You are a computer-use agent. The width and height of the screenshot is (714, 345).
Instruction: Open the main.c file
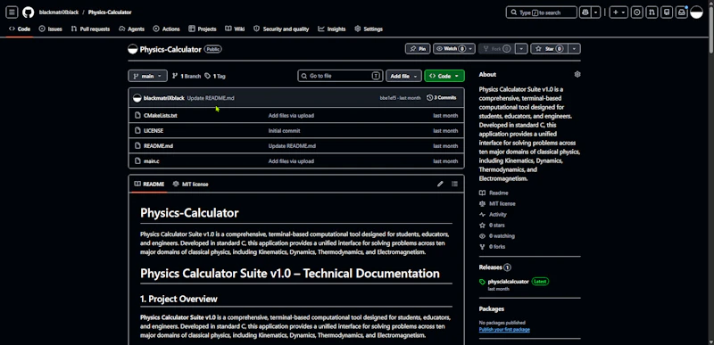click(x=151, y=161)
